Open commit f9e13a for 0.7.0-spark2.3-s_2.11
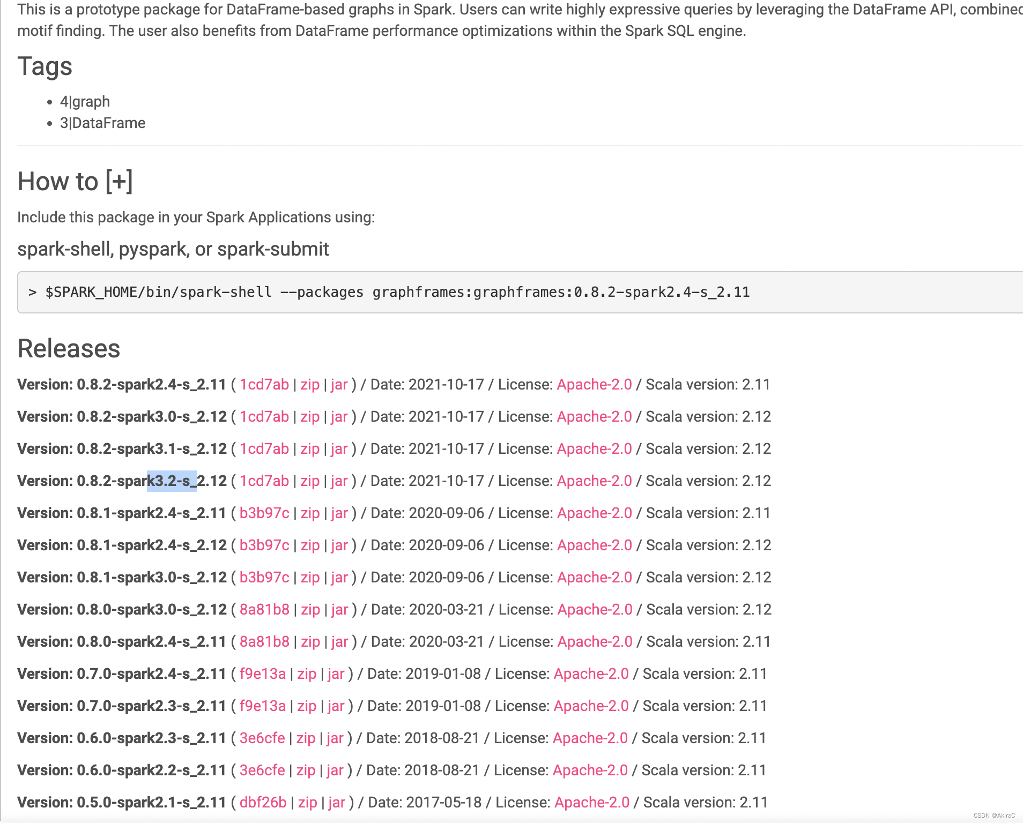1023x823 pixels. (263, 706)
